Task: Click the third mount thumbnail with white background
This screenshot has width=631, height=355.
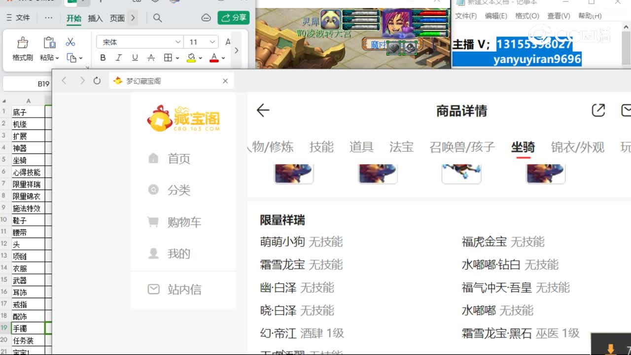Action: click(x=461, y=173)
